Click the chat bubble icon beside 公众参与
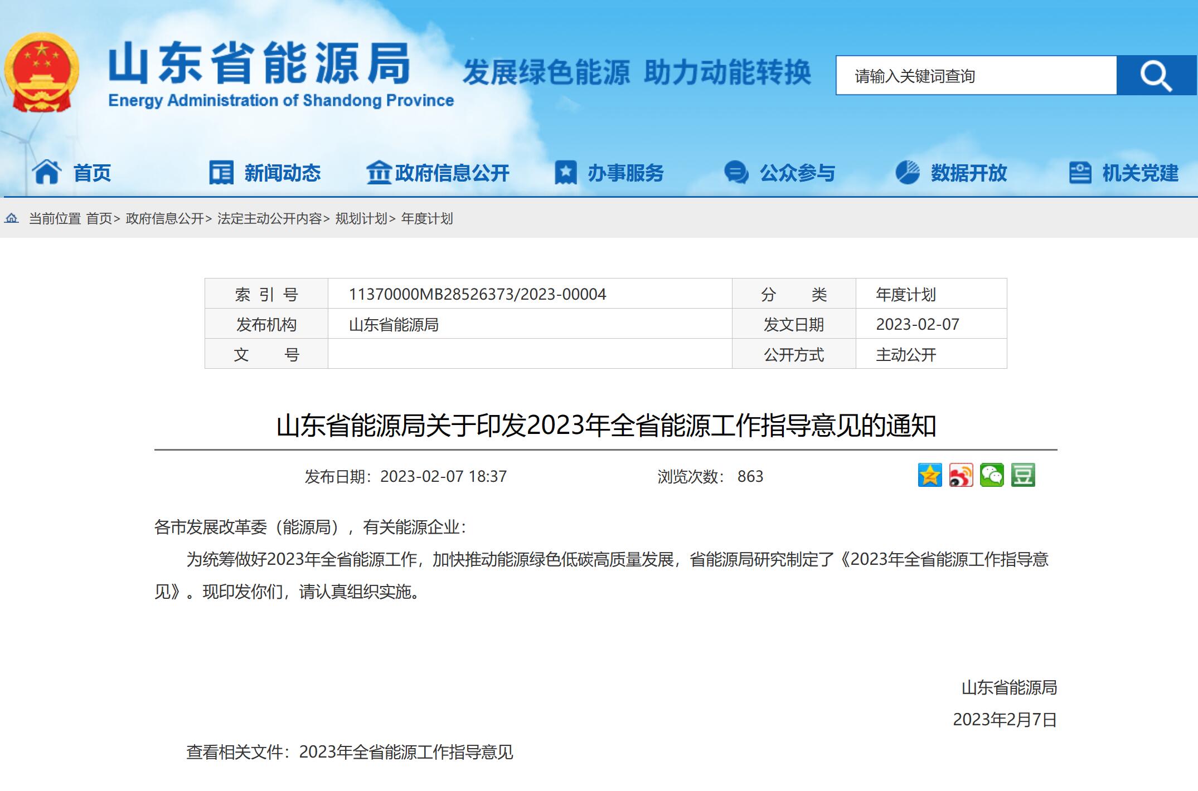Viewport: 1198px width, 791px height. coord(736,172)
